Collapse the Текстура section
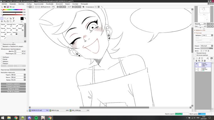214x120 pixels. pyautogui.click(x=198, y=33)
